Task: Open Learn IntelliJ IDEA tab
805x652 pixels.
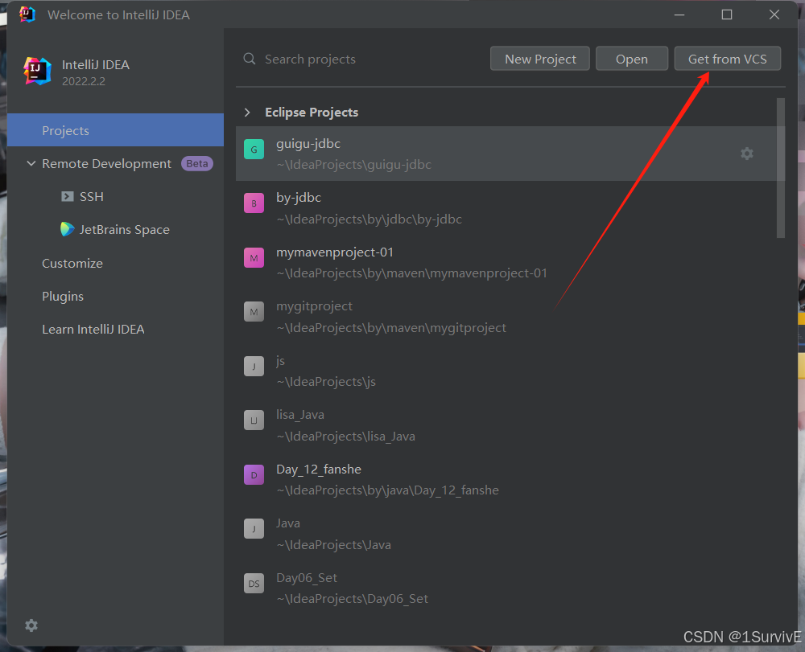Action: [x=93, y=329]
